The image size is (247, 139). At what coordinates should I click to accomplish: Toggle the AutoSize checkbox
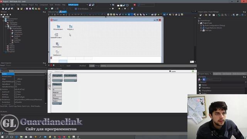16,94
